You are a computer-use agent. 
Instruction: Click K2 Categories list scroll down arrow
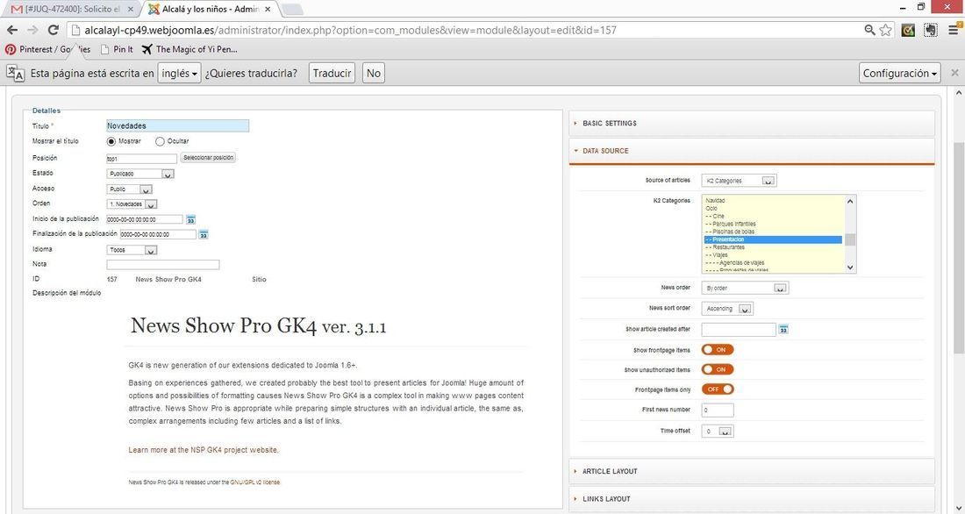850,268
